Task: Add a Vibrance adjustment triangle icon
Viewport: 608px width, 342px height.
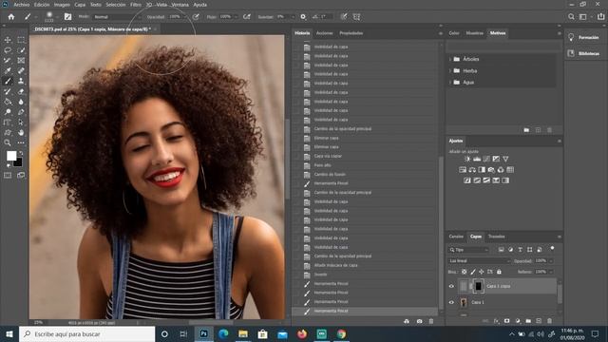Action: (x=505, y=159)
